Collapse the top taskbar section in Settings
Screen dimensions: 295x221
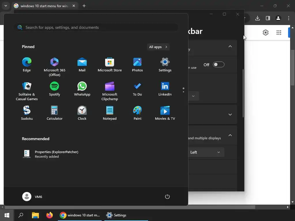230,46
